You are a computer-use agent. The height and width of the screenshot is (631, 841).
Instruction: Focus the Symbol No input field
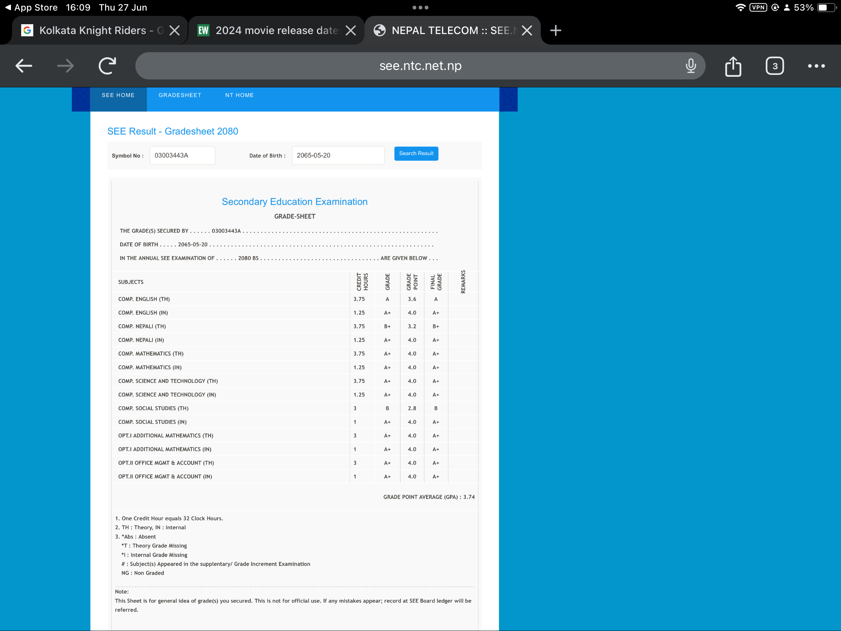click(x=182, y=155)
